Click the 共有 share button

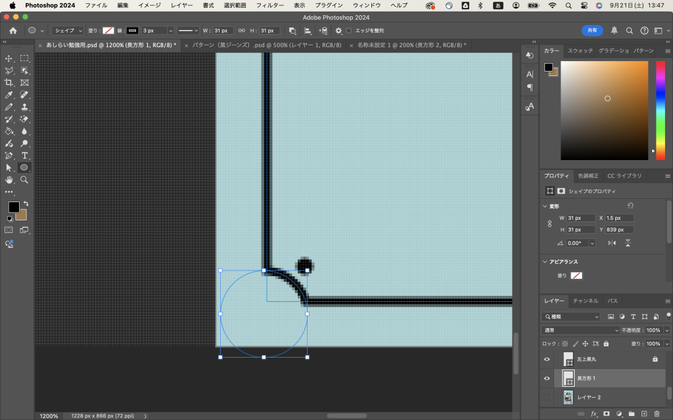[x=592, y=30]
